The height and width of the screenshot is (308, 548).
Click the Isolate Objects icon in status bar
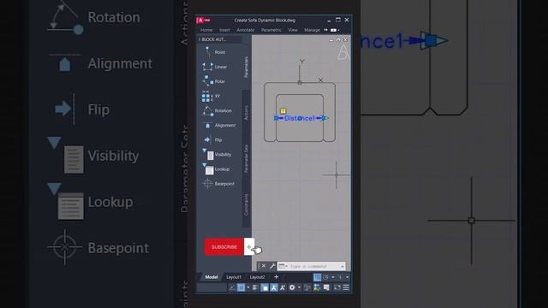coord(307,287)
